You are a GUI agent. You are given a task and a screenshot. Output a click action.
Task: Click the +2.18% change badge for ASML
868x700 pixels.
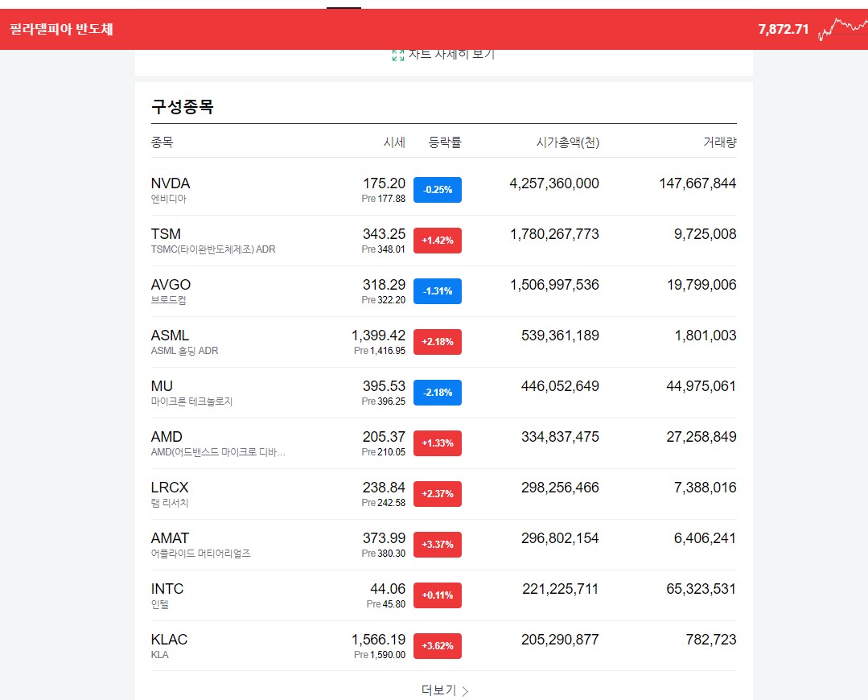tap(438, 342)
